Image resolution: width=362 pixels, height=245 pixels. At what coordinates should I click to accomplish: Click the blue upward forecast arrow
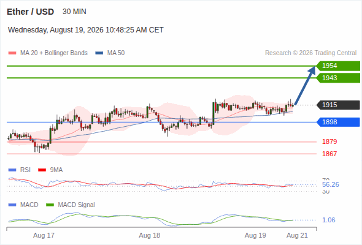(305, 86)
